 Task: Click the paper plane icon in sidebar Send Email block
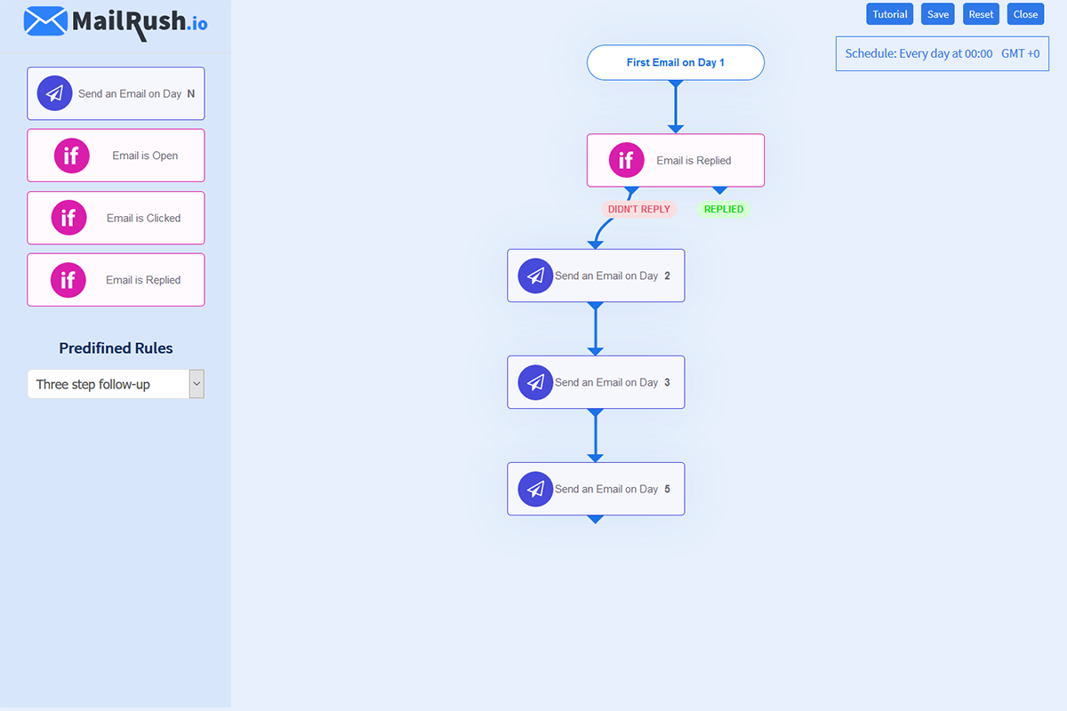(54, 93)
